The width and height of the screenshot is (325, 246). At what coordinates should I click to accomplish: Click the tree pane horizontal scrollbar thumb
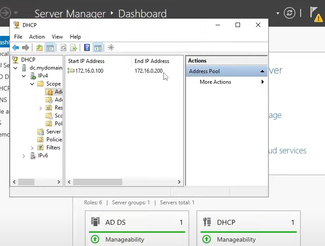[x=26, y=182]
